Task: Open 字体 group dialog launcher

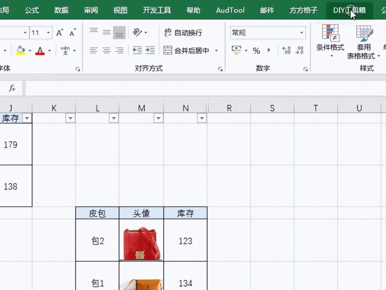Action: click(78, 69)
